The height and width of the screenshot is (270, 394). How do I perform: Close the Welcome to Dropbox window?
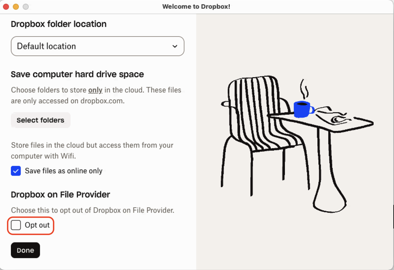click(6, 7)
